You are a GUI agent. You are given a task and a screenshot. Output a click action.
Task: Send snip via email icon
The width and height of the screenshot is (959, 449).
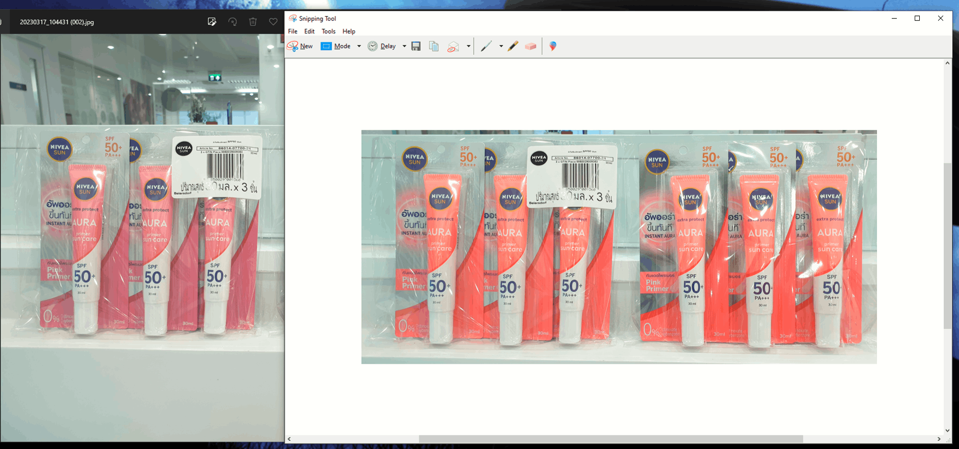point(453,46)
